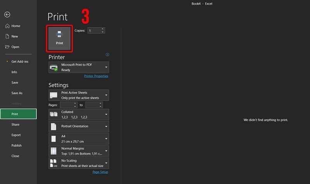This screenshot has width=310, height=184.
Task: Expand Print Active Sheets dropdown
Action: (79, 95)
